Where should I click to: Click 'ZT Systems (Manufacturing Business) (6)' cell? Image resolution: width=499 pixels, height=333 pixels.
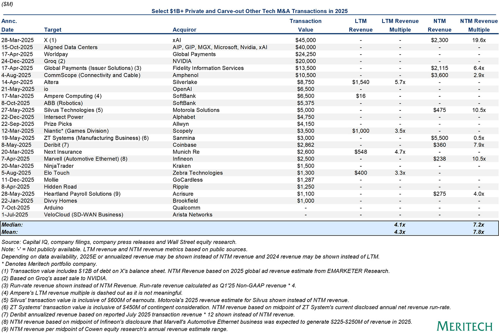point(96,138)
